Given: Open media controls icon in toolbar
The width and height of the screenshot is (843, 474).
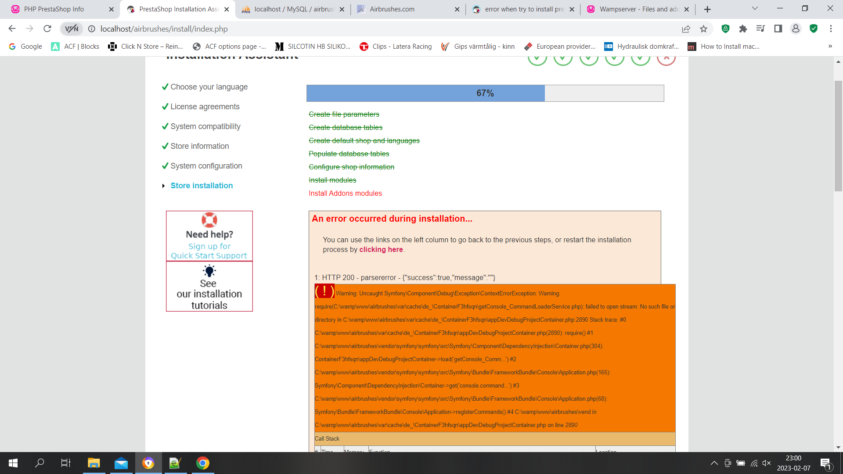Looking at the screenshot, I should click(760, 29).
